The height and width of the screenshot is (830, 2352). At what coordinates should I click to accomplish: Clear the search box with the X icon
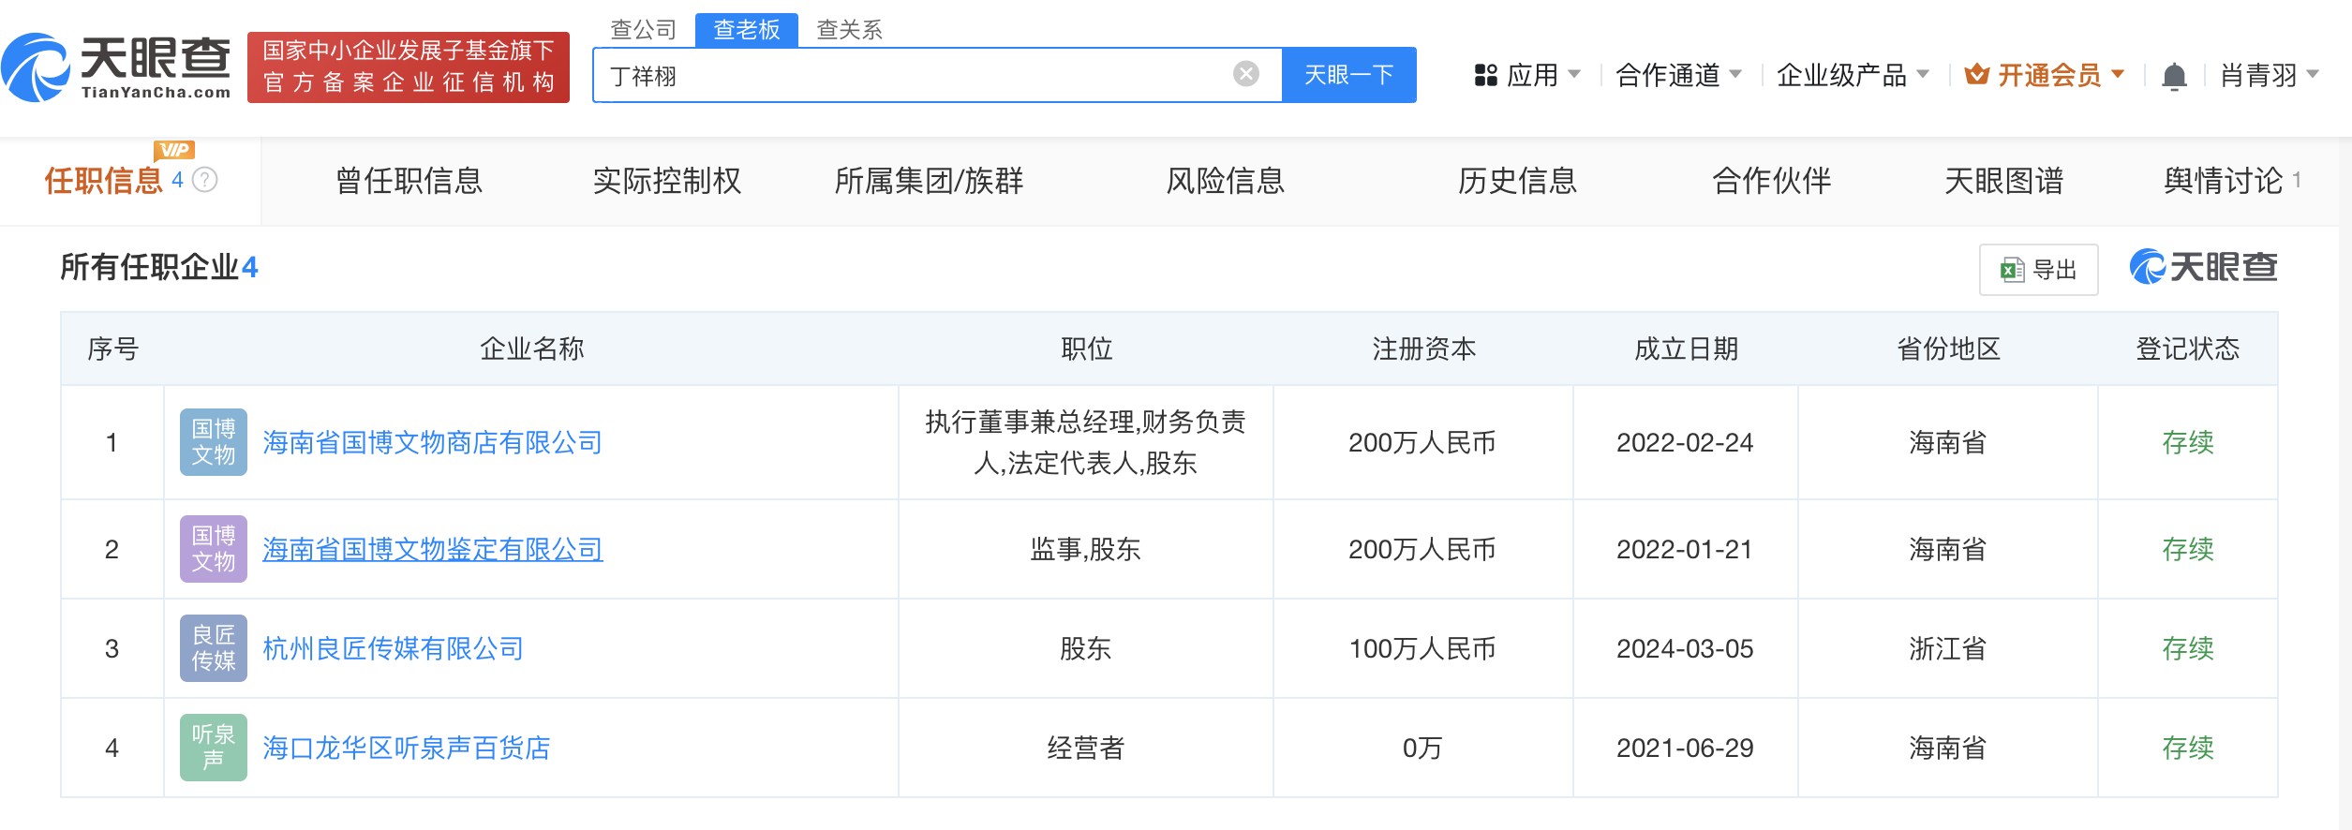coord(1245,74)
